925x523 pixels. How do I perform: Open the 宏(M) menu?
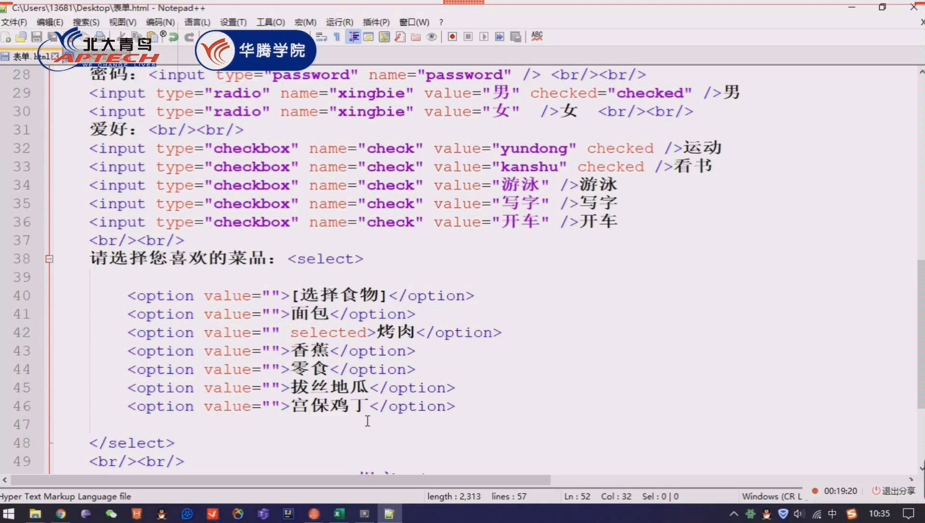305,22
